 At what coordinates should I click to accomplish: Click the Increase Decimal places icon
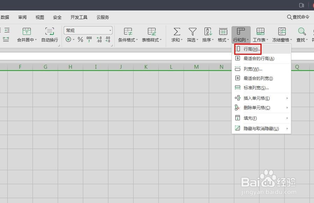(x=98, y=39)
